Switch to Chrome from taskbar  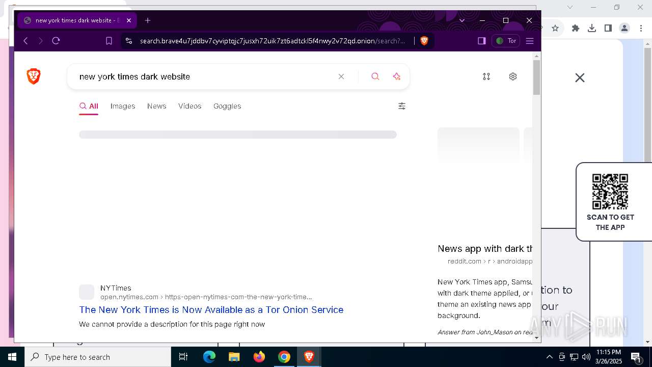(284, 357)
